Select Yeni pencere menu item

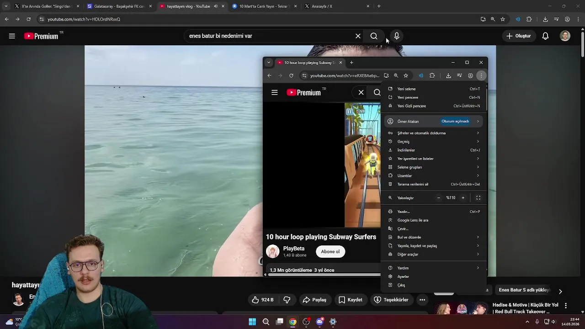pyautogui.click(x=434, y=97)
